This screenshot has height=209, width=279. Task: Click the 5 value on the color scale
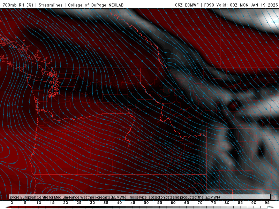(x=25, y=203)
